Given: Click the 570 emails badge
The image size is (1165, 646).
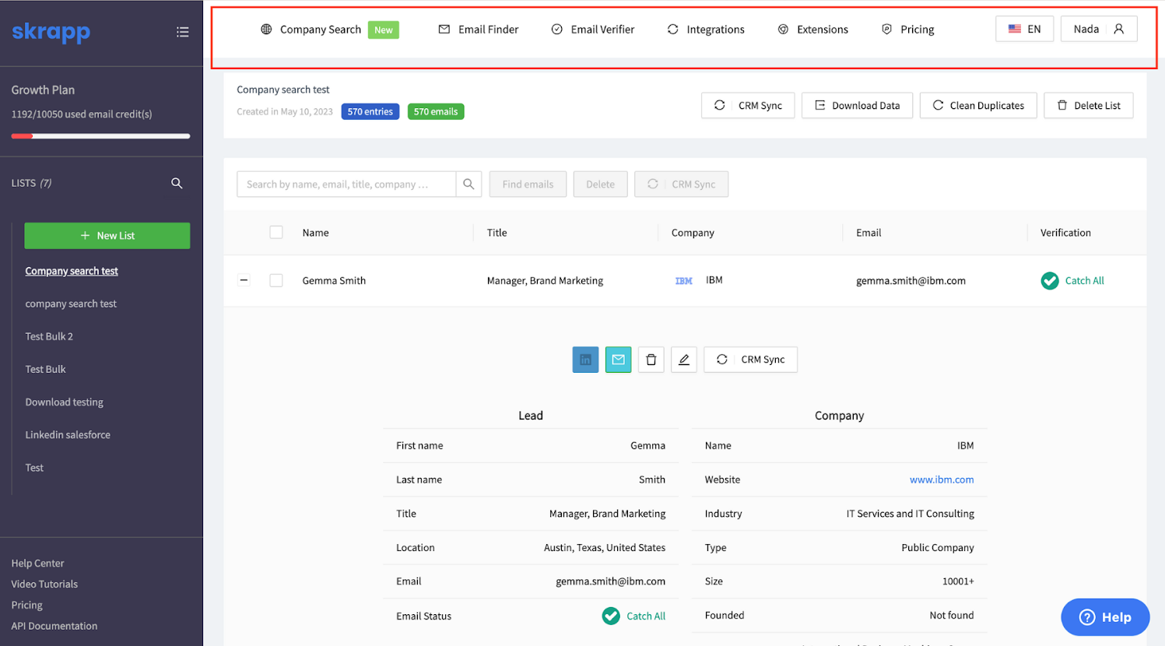Looking at the screenshot, I should click(436, 111).
